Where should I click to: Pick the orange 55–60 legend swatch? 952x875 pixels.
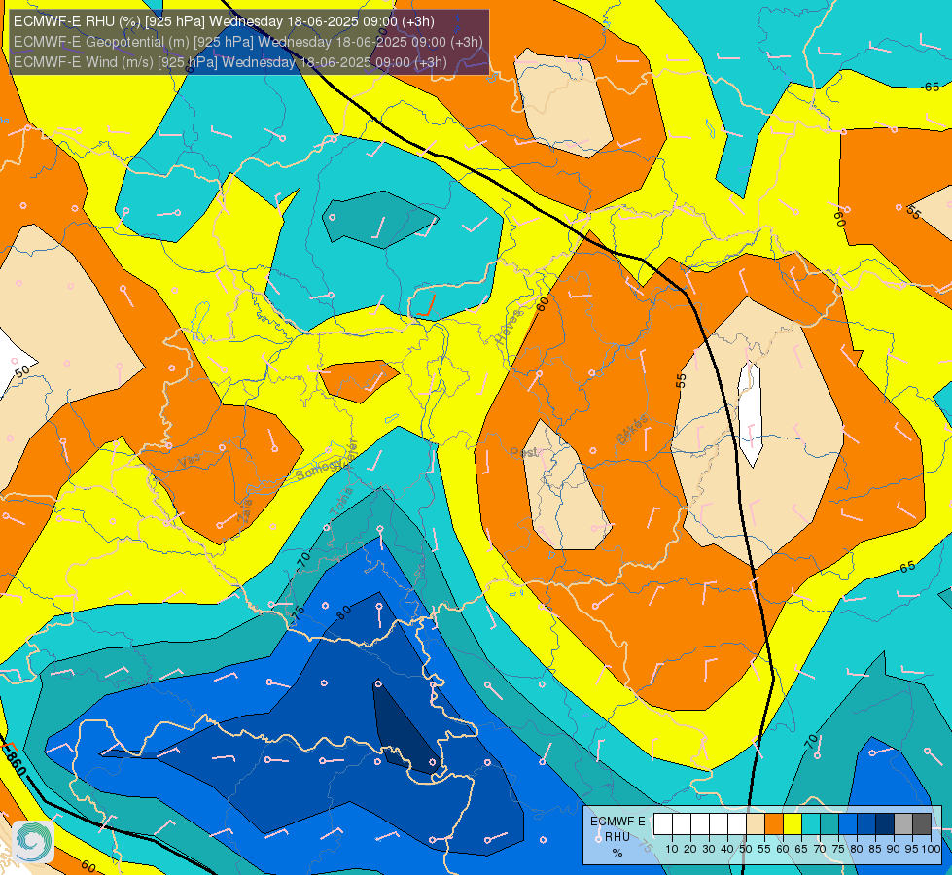coord(774,824)
